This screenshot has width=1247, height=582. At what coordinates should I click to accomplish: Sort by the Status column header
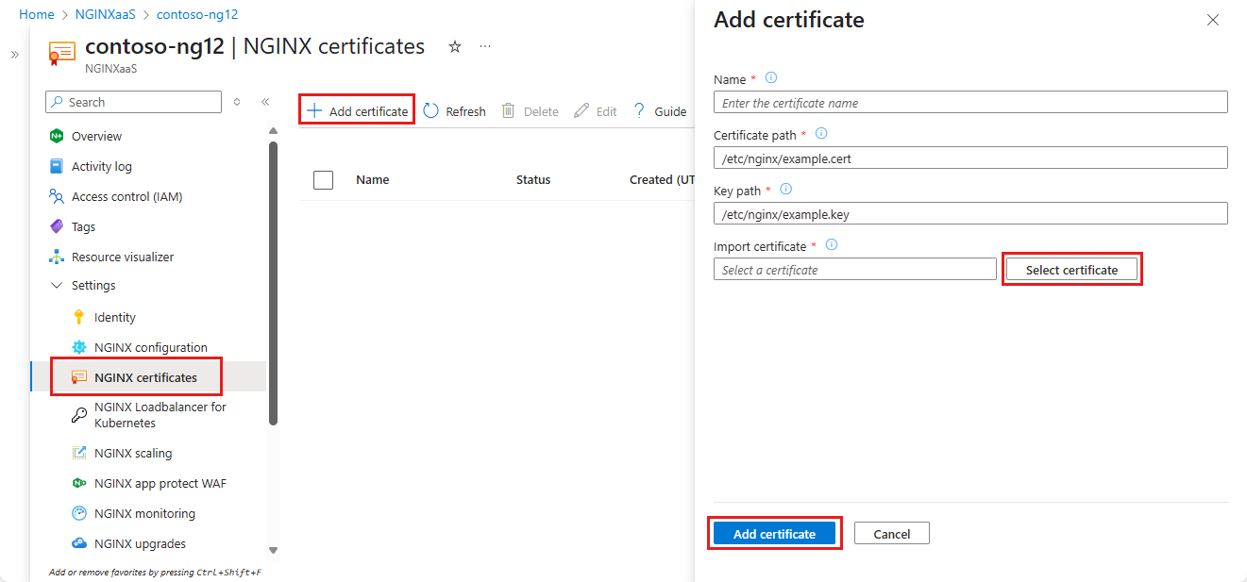533,179
